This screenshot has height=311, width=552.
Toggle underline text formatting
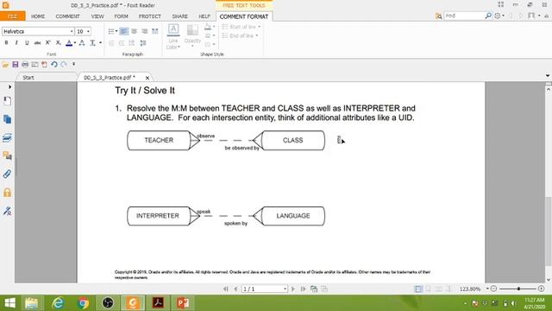[27, 42]
